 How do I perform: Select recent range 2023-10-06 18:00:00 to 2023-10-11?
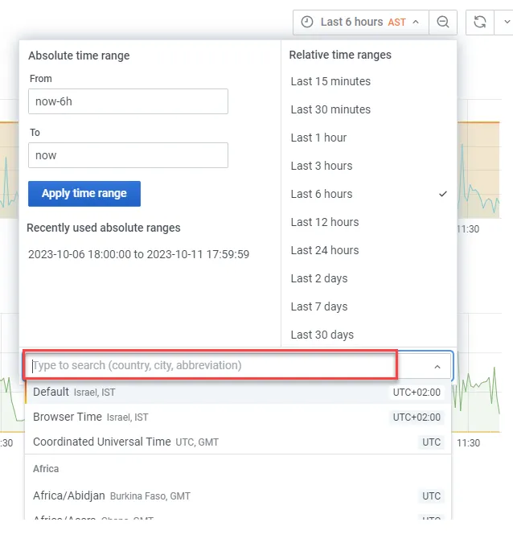pos(139,254)
